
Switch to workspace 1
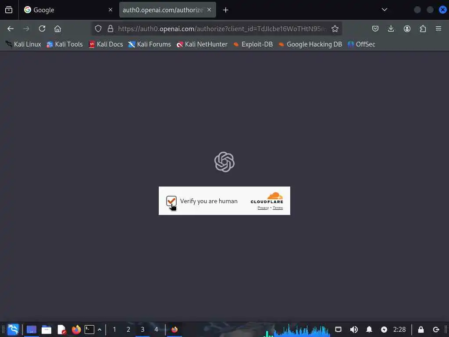[114, 330]
